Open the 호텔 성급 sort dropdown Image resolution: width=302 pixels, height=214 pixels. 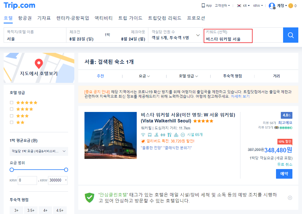click(188, 76)
